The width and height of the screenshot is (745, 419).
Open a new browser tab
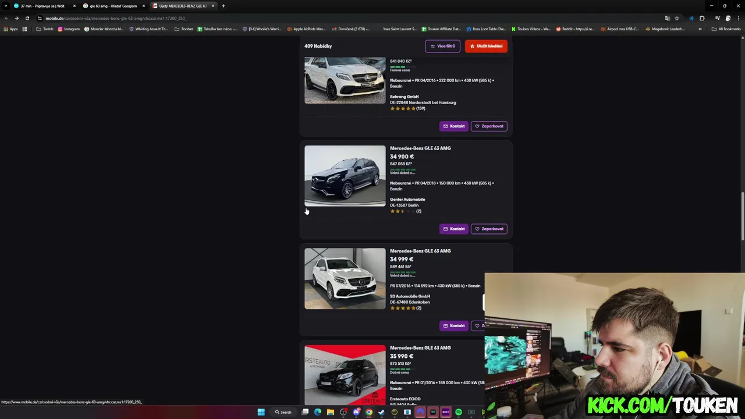(x=223, y=6)
